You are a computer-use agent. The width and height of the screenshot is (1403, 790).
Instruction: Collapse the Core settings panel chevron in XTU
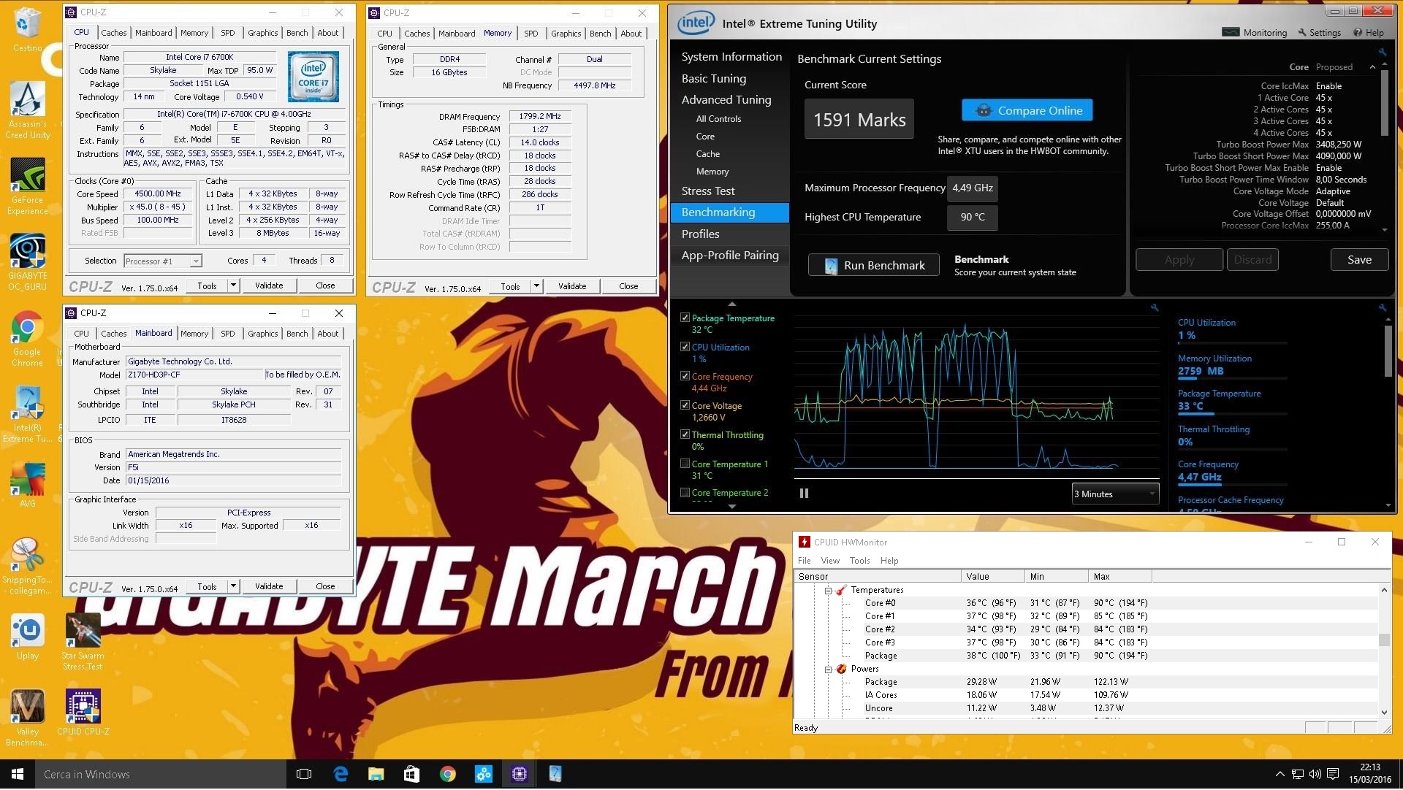click(1372, 67)
